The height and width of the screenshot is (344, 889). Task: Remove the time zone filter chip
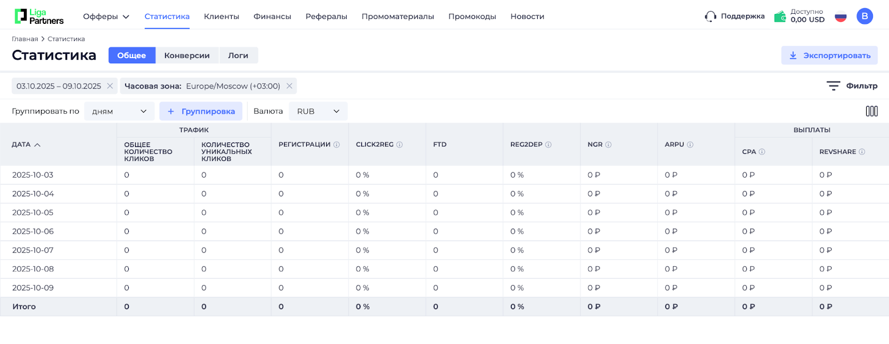click(x=289, y=86)
